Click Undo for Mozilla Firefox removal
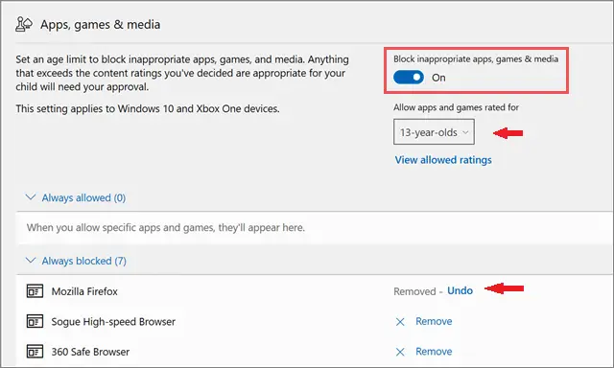This screenshot has width=614, height=368. coord(460,290)
